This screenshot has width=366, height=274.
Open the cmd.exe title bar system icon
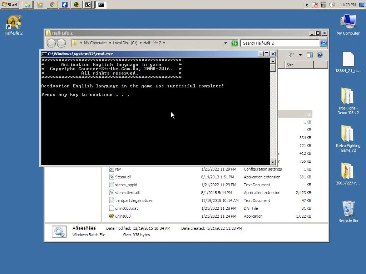pyautogui.click(x=44, y=54)
